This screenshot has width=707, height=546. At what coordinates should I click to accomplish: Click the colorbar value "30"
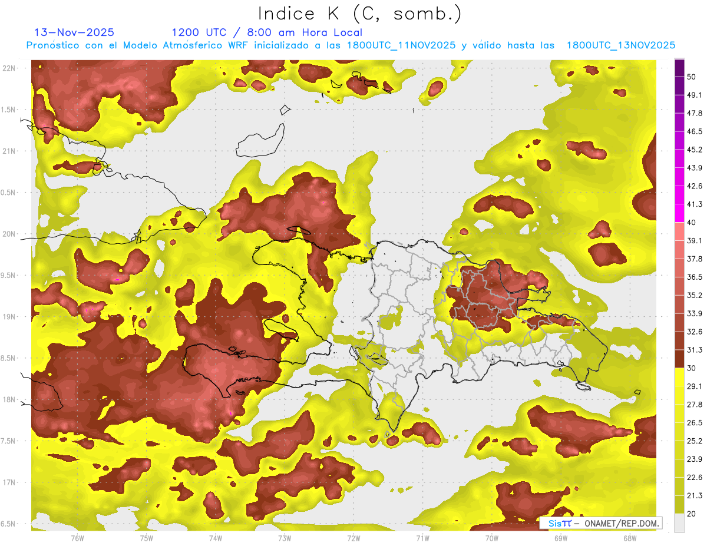click(x=692, y=368)
